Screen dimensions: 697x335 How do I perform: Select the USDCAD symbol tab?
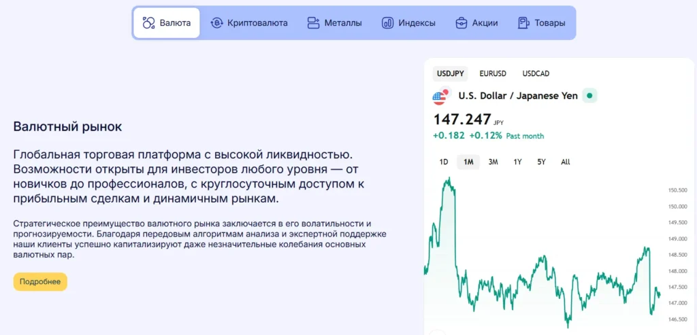pos(536,73)
